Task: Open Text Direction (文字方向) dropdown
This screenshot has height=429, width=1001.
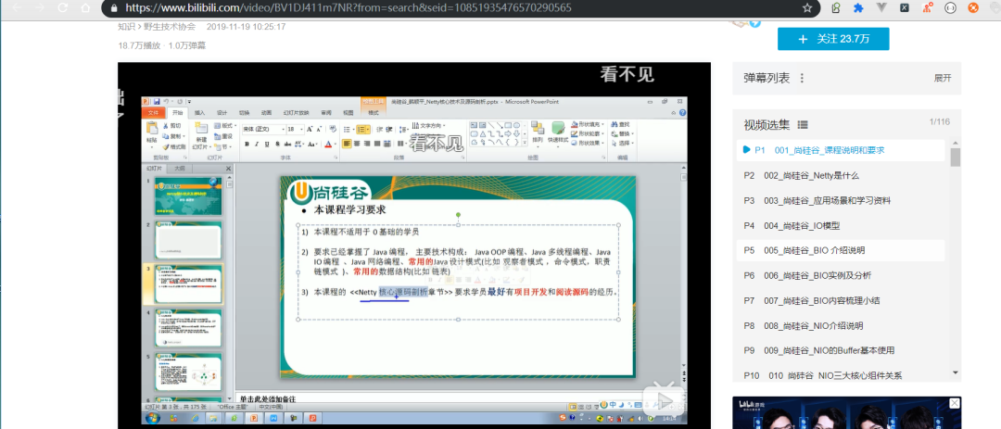Action: click(x=430, y=126)
